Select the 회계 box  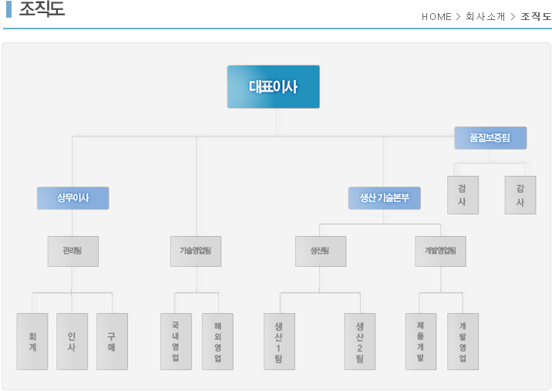coord(32,342)
